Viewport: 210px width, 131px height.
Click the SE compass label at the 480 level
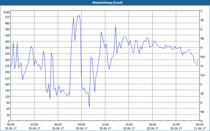coord(202,20)
